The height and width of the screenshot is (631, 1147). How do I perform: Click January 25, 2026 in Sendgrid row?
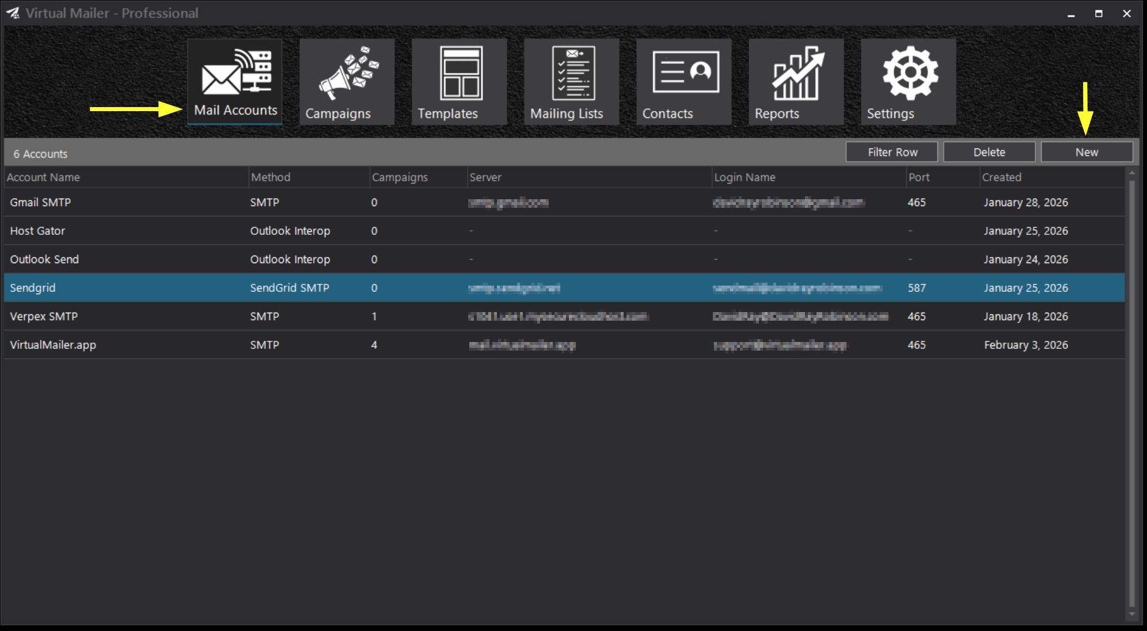coord(1026,288)
